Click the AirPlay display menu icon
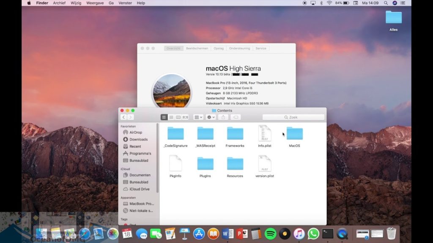The image size is (433, 243). point(313,3)
